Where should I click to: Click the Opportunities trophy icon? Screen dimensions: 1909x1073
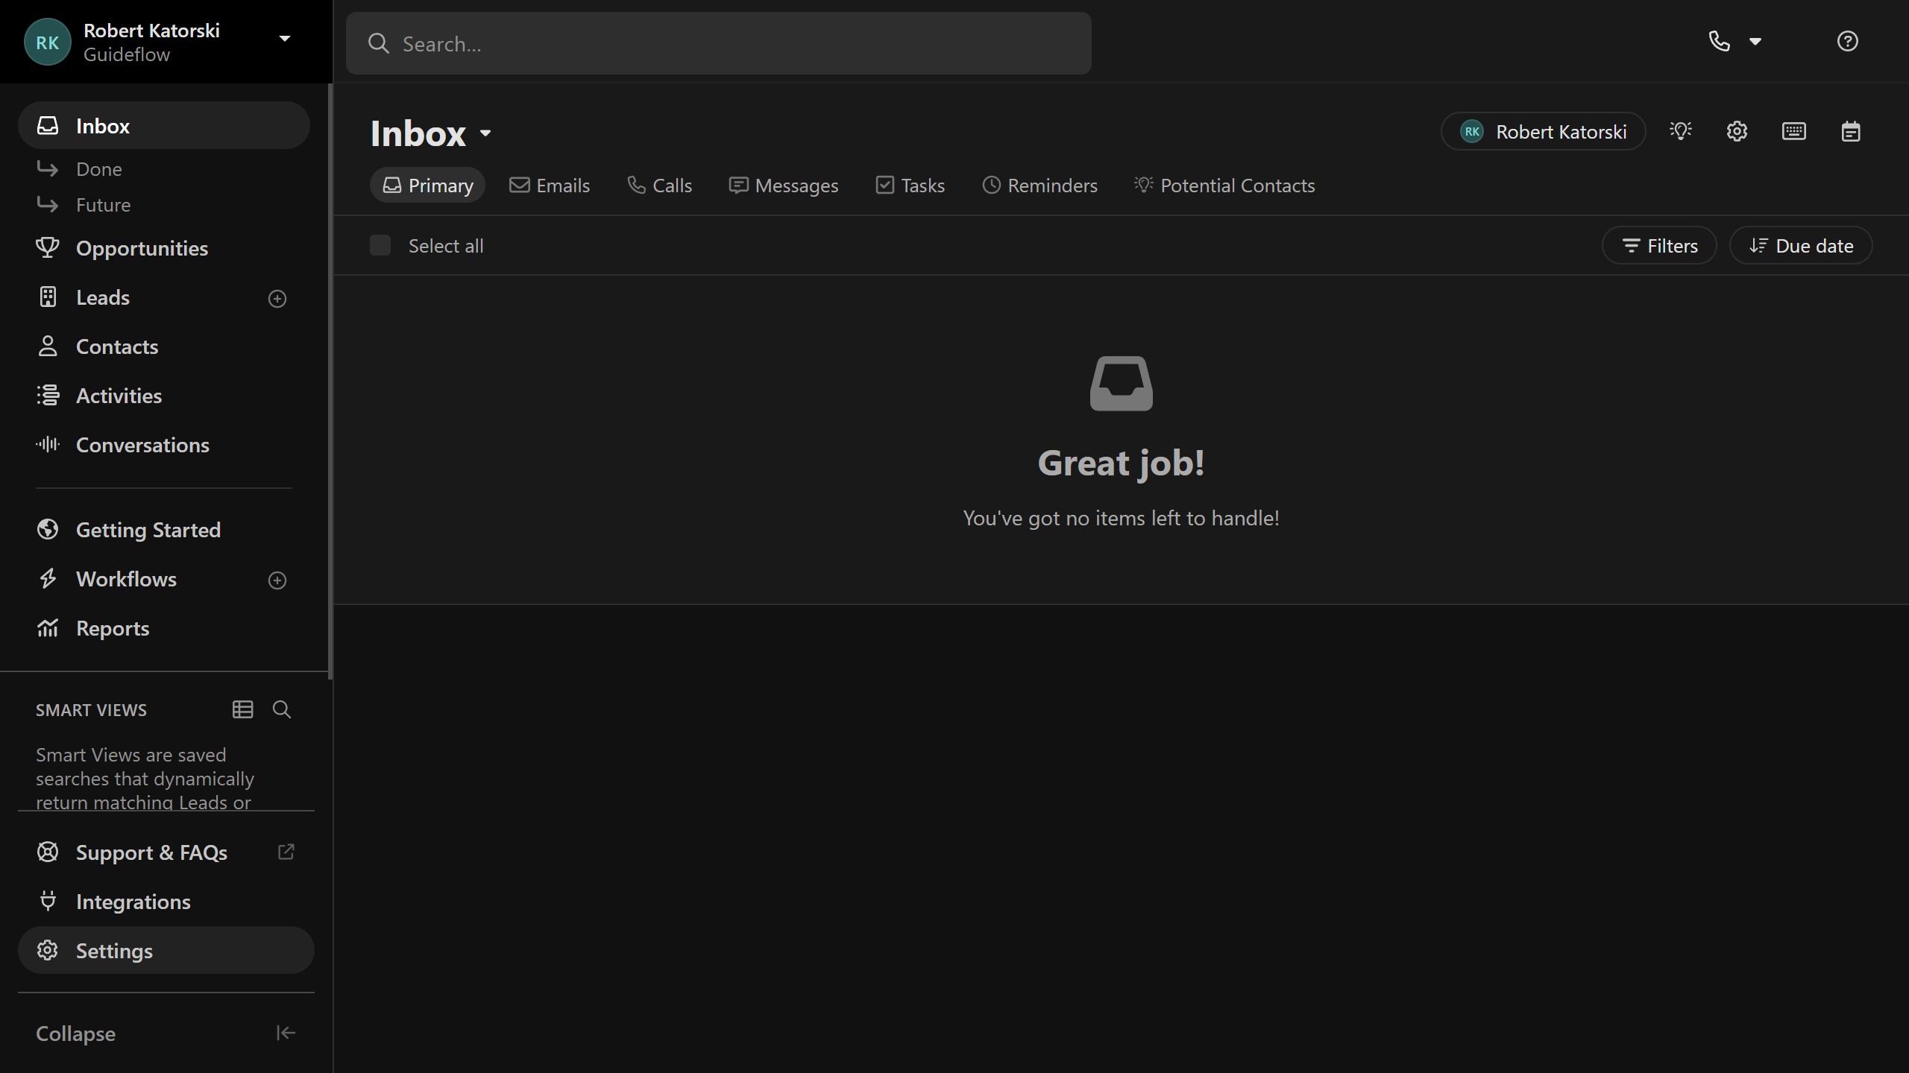pyautogui.click(x=48, y=247)
